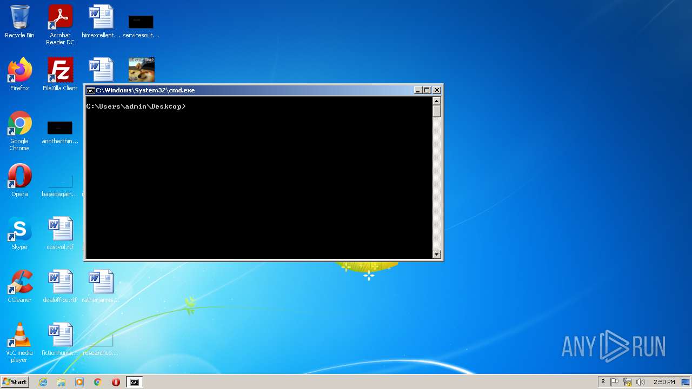Viewport: 692px width, 389px height.
Task: Open the volume speaker tray icon
Action: [x=641, y=382]
